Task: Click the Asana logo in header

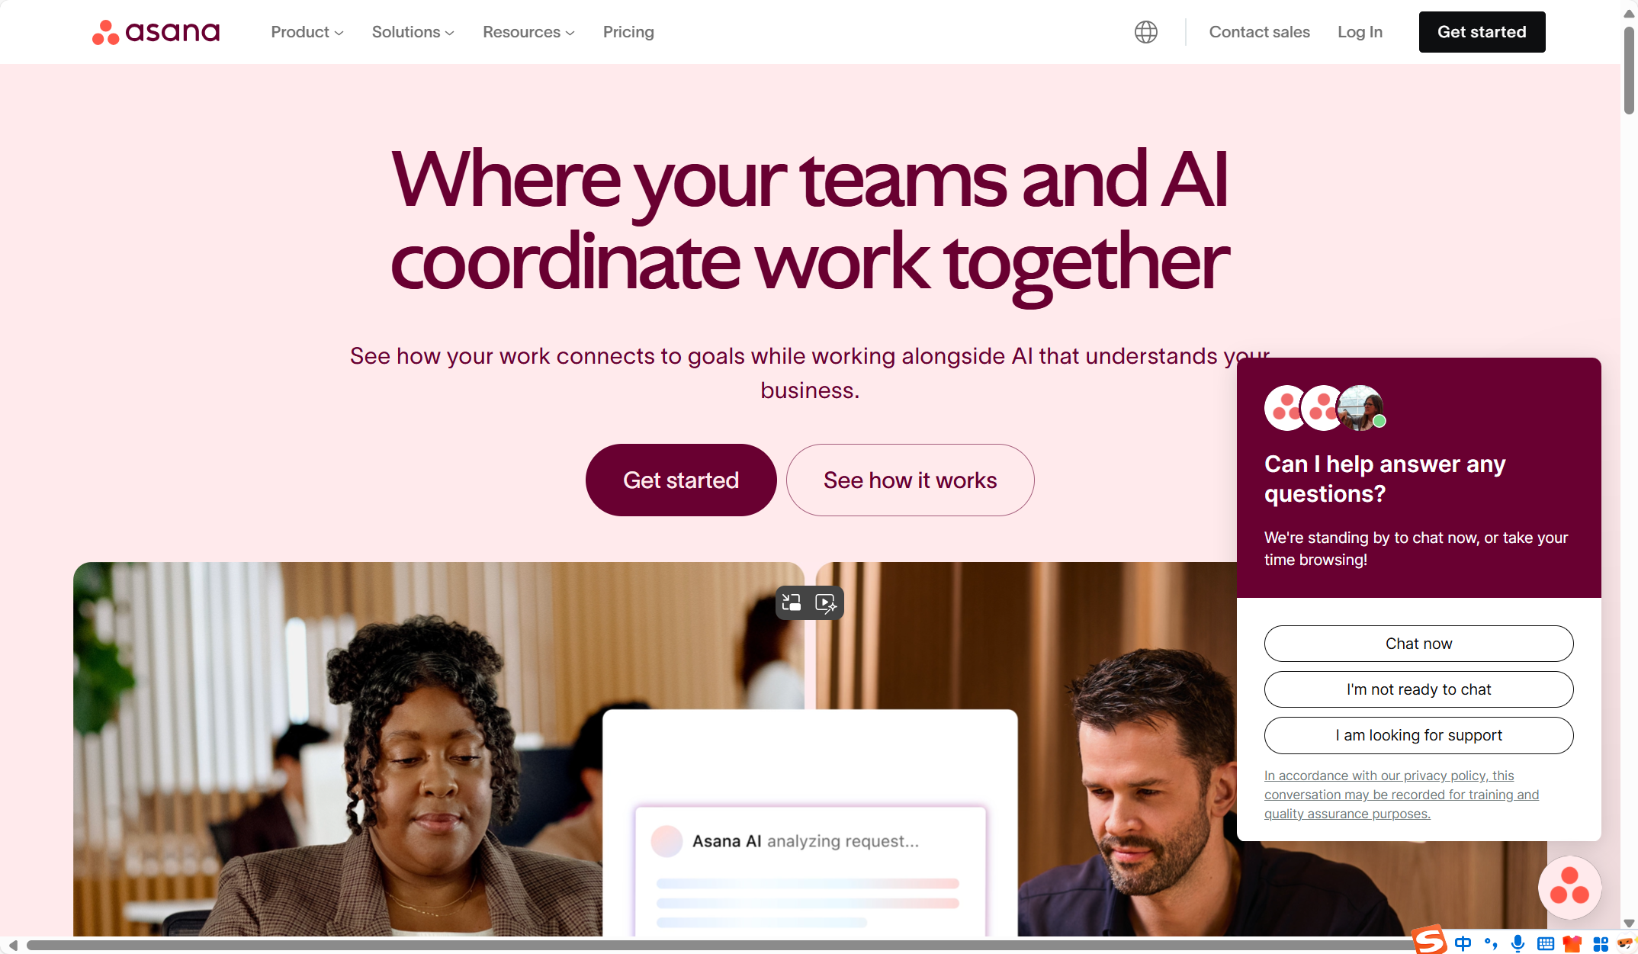Action: click(156, 32)
